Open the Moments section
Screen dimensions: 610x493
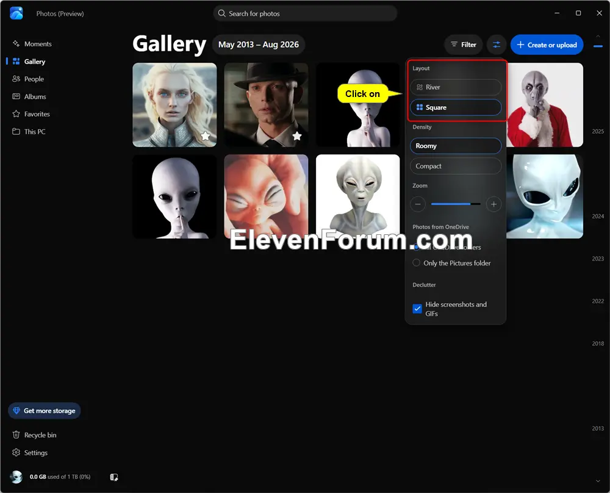(x=32, y=44)
